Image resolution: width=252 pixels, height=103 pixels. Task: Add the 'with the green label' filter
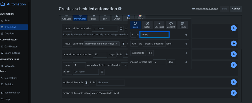click(186, 44)
